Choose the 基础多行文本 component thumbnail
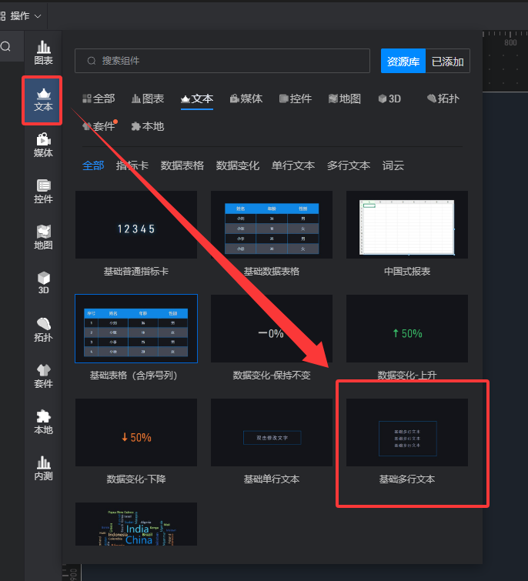Viewport: 528px width, 581px height. tap(407, 432)
